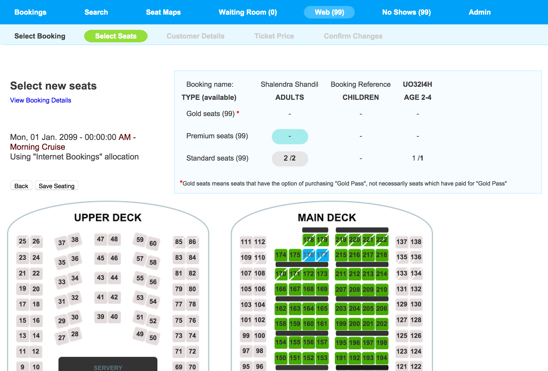Pick green seat 215 on main deck

coord(341,255)
